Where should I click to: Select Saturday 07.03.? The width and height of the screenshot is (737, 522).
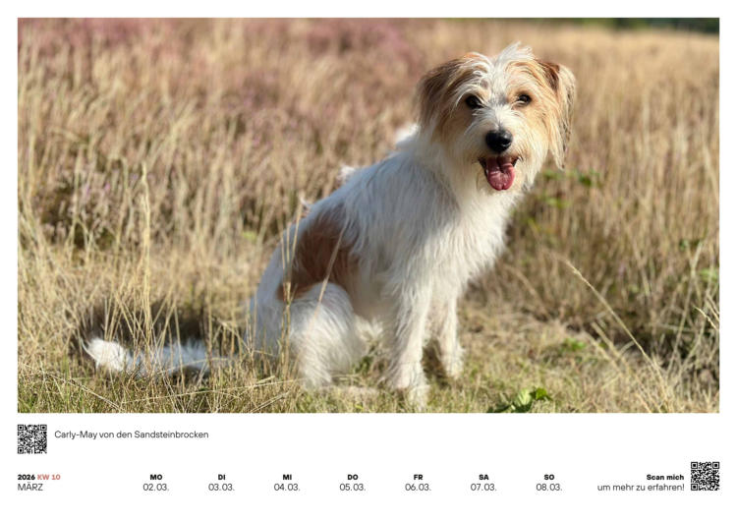(483, 483)
